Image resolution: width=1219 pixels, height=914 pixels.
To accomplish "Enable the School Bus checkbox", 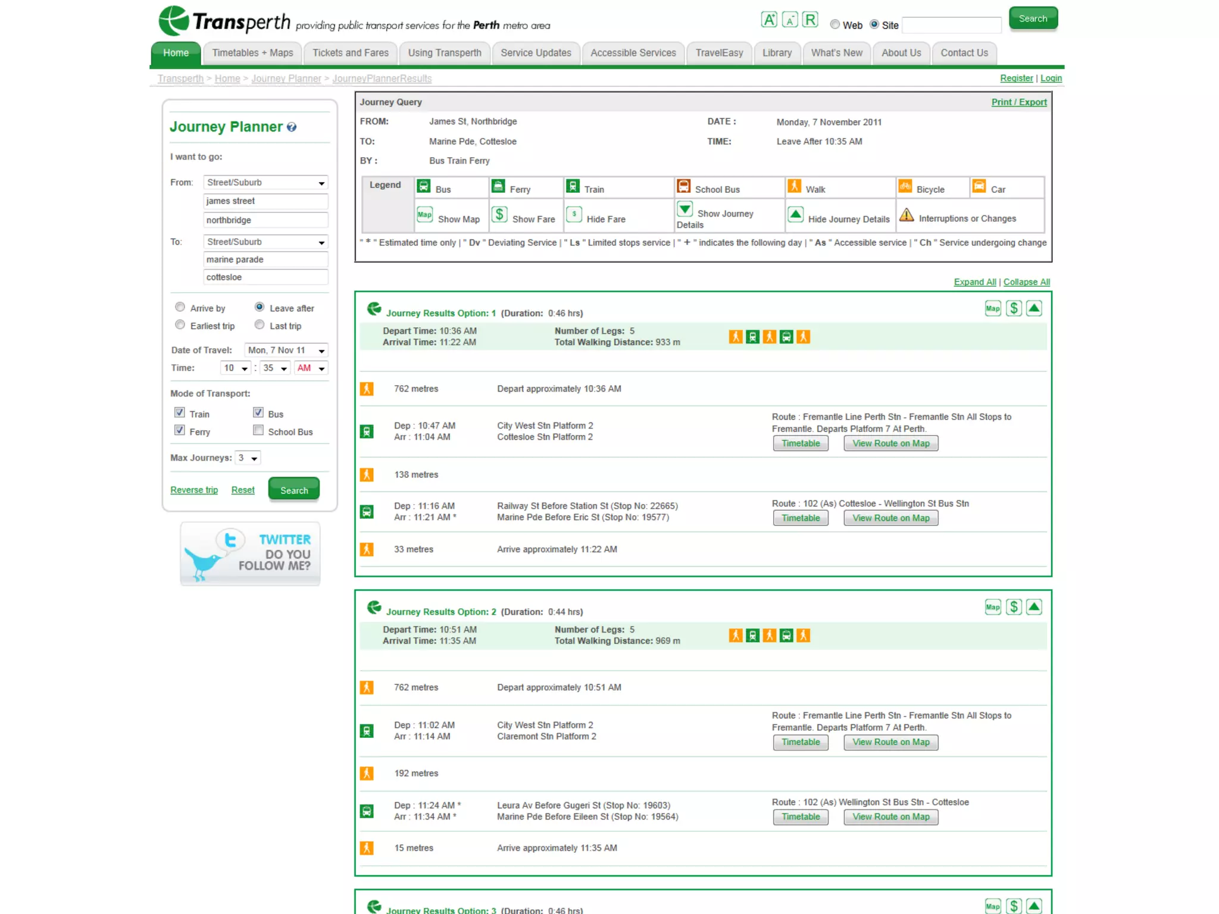I will (x=258, y=430).
